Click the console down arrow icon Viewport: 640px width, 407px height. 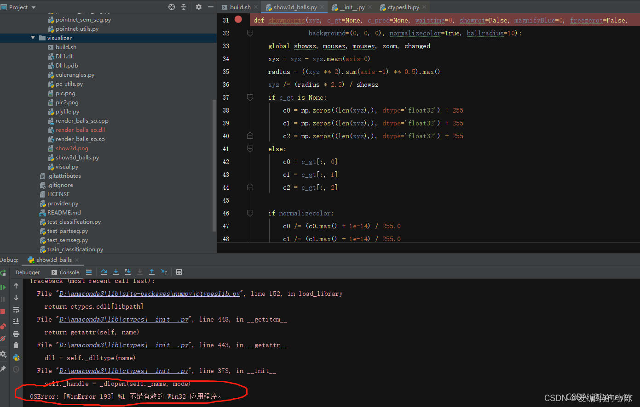(x=16, y=298)
